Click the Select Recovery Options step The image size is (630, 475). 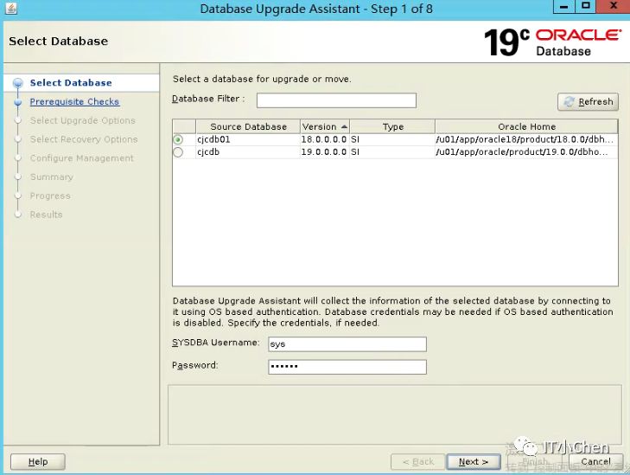pos(84,139)
